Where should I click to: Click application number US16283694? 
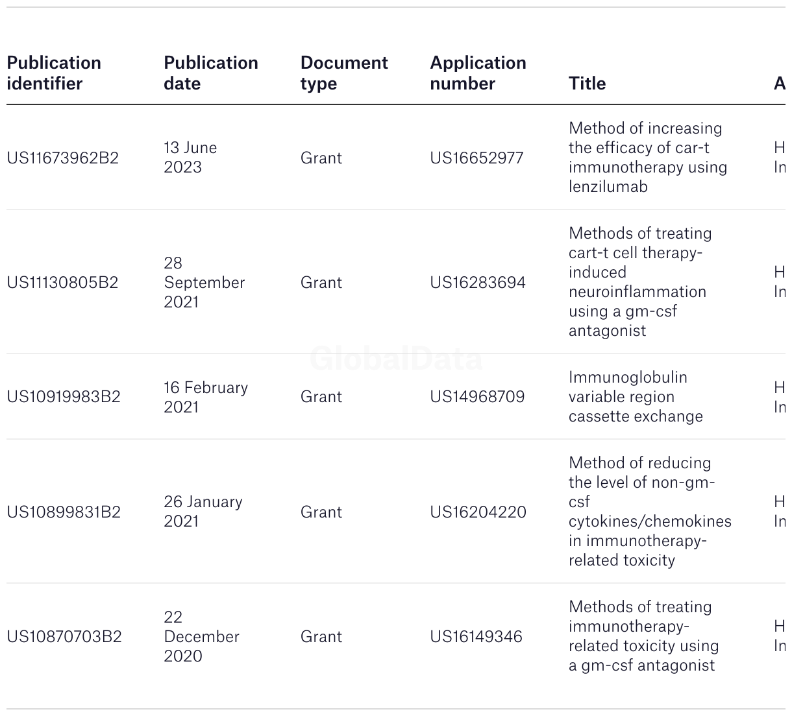(x=478, y=283)
